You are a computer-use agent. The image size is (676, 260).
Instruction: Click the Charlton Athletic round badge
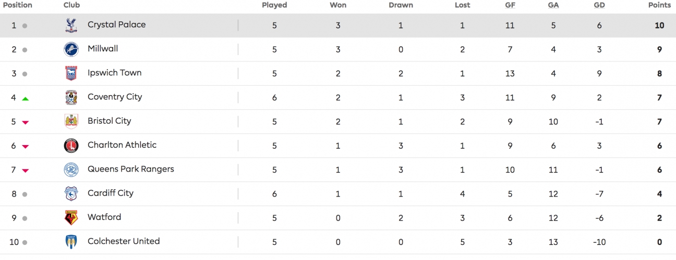(71, 146)
